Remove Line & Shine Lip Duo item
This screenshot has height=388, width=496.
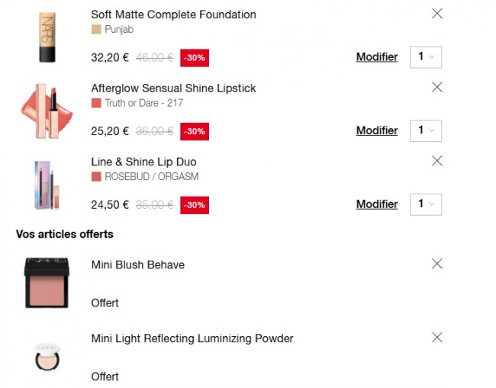pyautogui.click(x=437, y=161)
